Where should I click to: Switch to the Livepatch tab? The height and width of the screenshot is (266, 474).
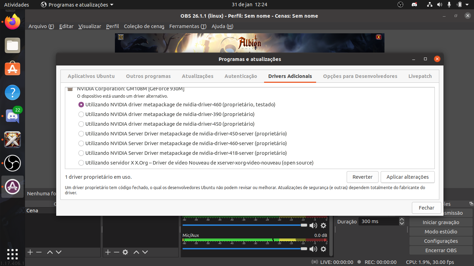(420, 76)
